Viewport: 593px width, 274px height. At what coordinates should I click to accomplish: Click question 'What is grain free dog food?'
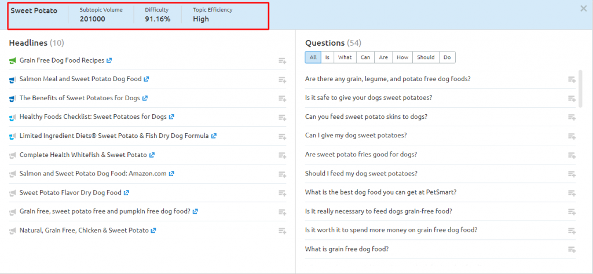(x=347, y=250)
